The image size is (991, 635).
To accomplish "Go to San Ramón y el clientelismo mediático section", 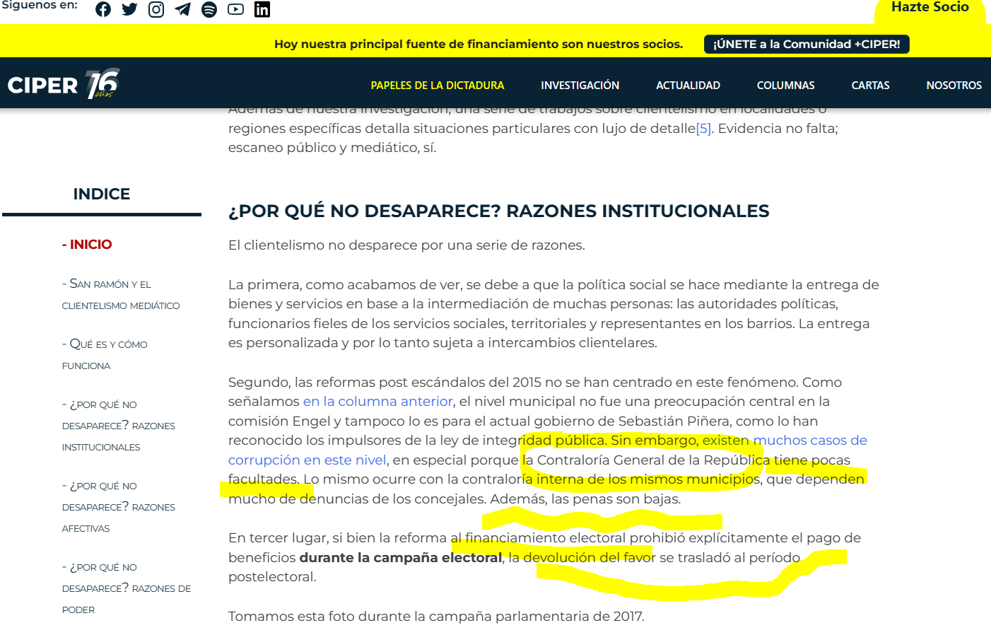I will pos(121,294).
